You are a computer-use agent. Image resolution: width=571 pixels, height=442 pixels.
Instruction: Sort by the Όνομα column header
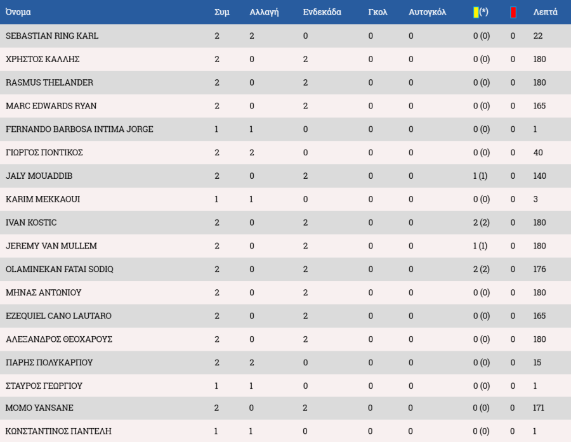tap(18, 12)
